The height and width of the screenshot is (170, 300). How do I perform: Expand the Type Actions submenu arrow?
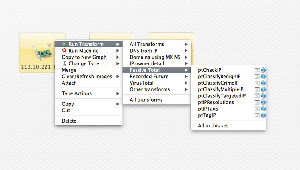click(118, 93)
